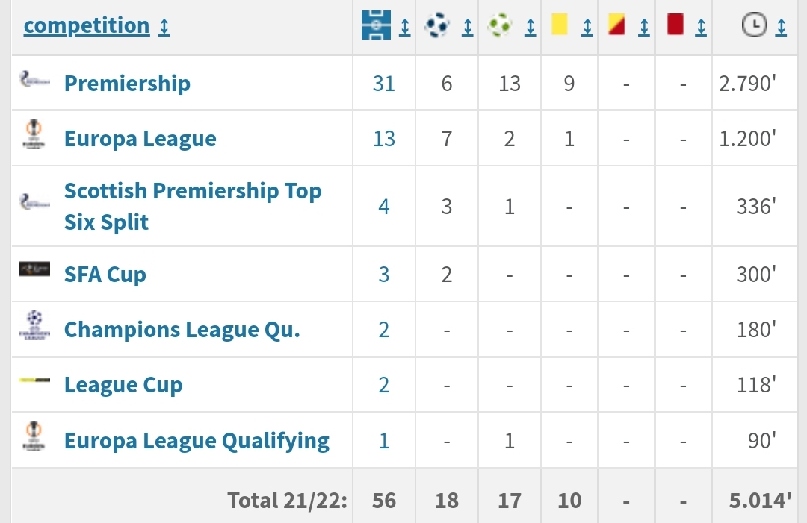Sort by the goals football icon

[x=437, y=25]
